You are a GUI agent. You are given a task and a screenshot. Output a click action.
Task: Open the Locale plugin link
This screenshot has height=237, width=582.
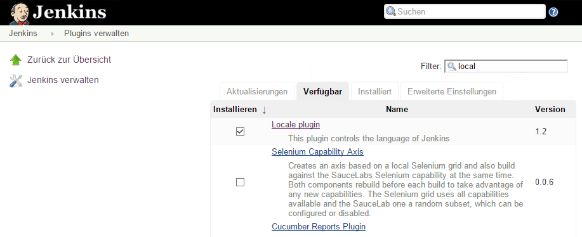(x=296, y=124)
